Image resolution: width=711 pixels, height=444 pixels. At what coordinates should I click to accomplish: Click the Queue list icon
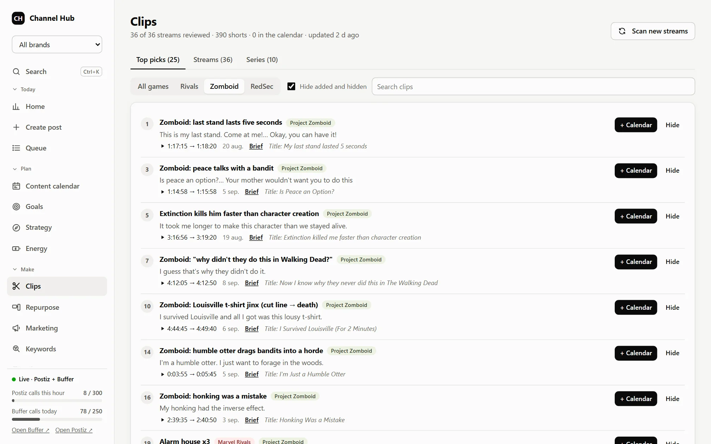16,148
